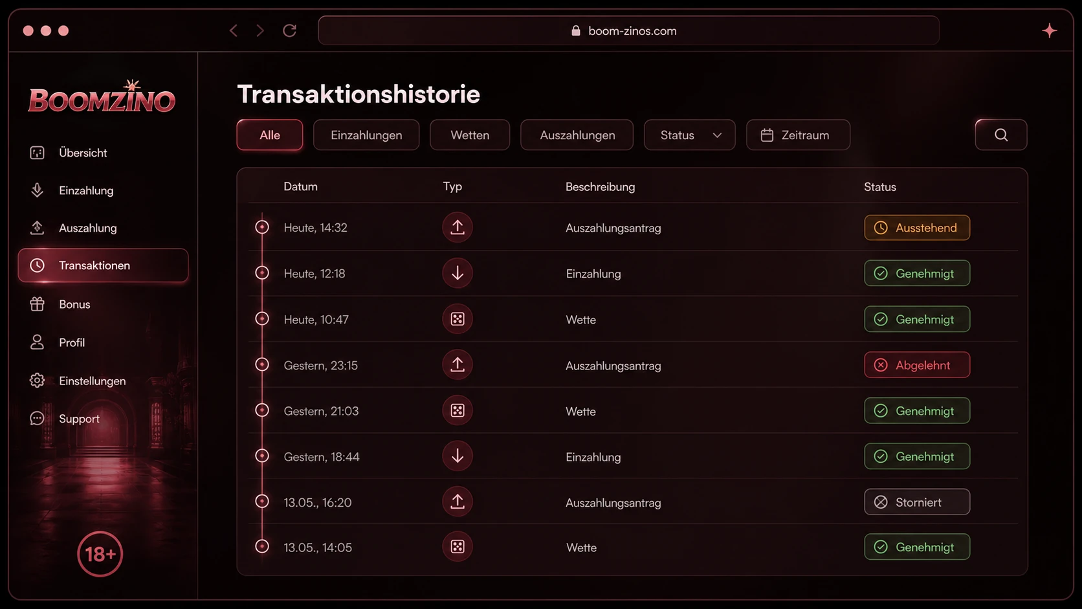
Task: Click the Support chat bubble icon
Action: click(37, 419)
